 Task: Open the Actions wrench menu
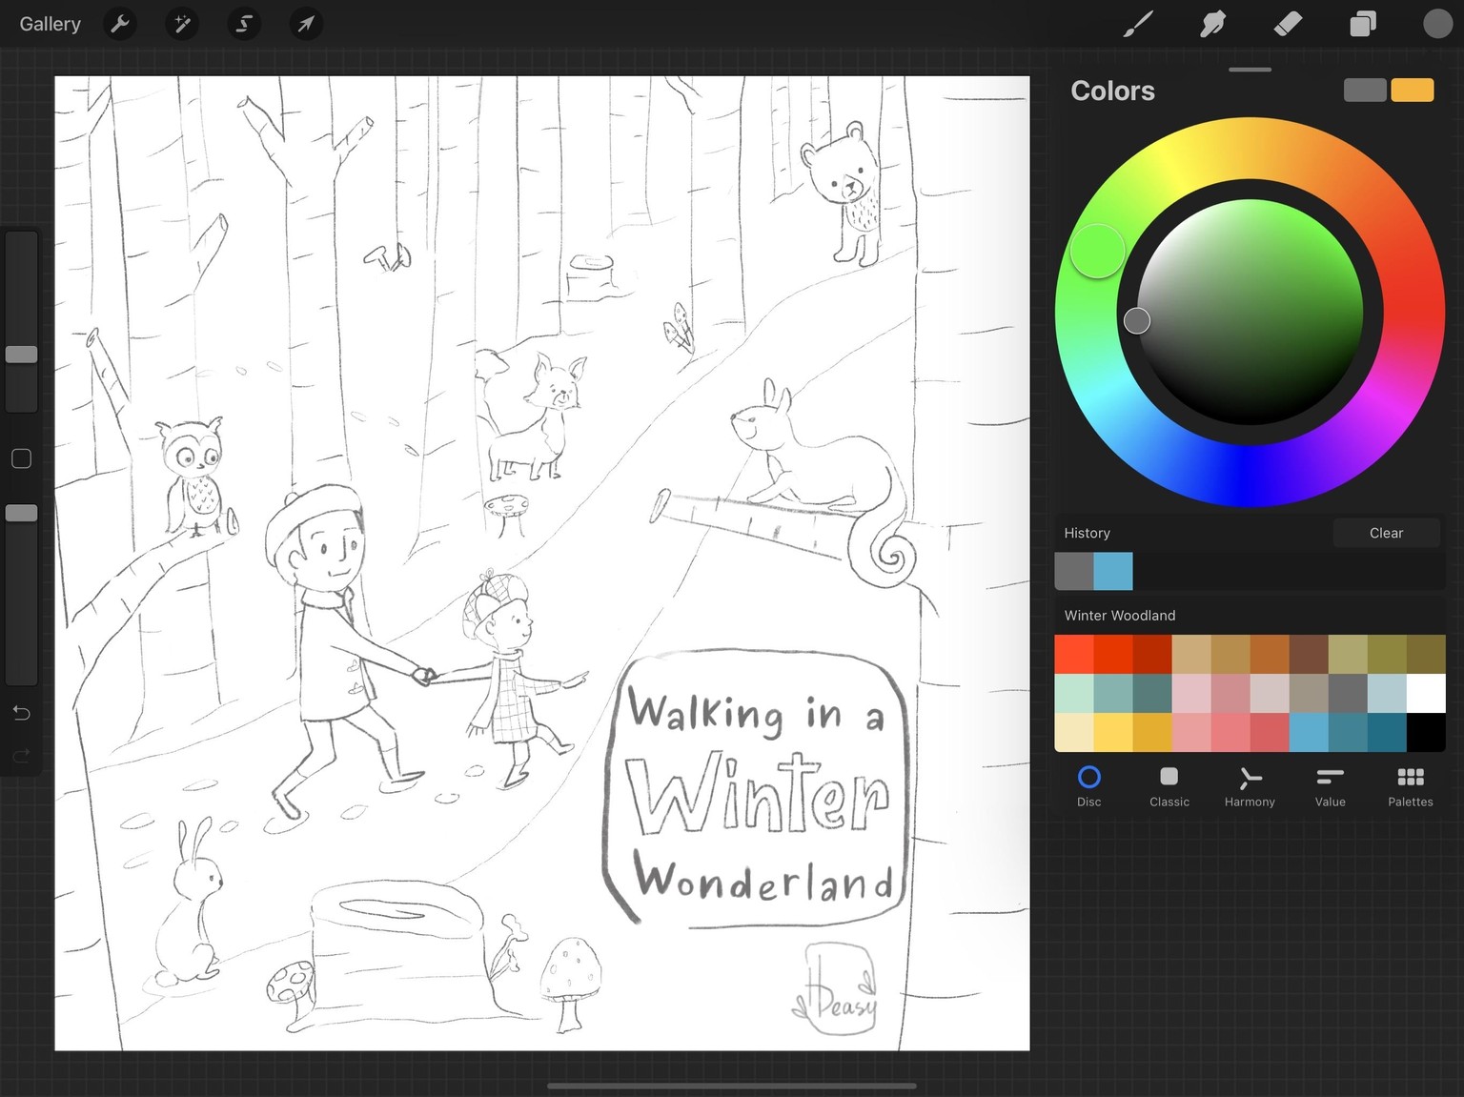coord(120,24)
